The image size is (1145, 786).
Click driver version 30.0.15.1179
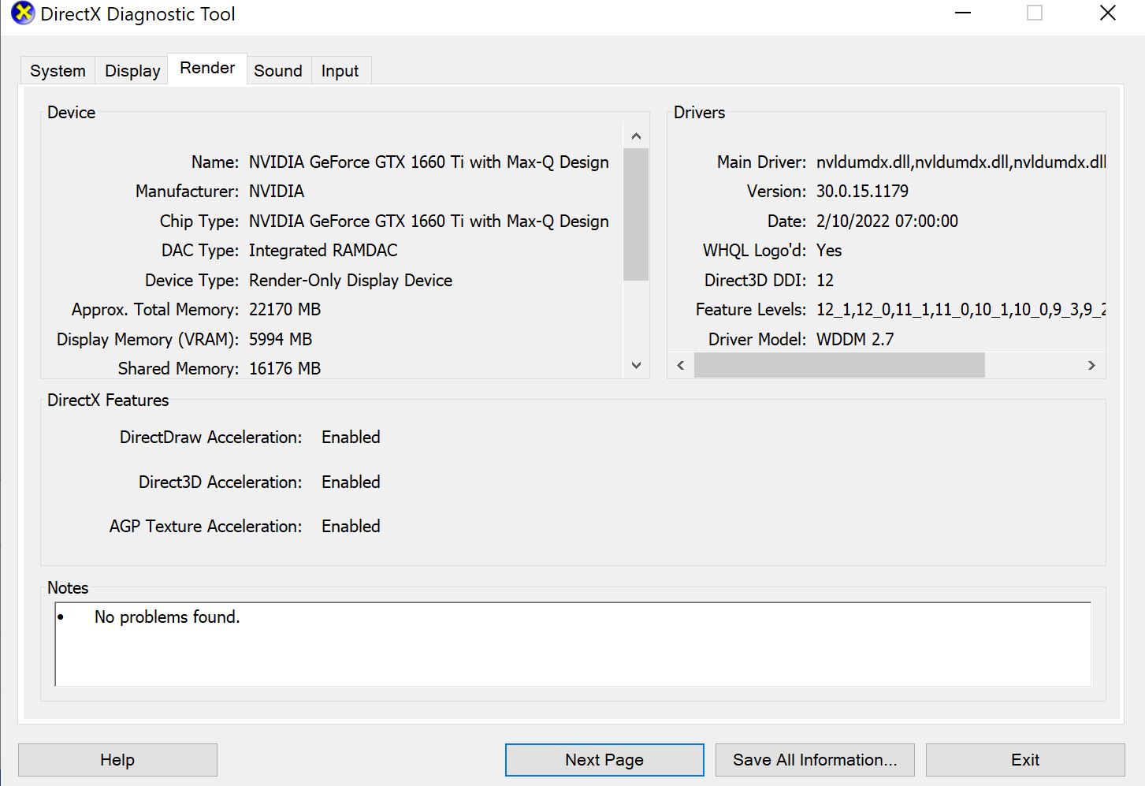862,192
